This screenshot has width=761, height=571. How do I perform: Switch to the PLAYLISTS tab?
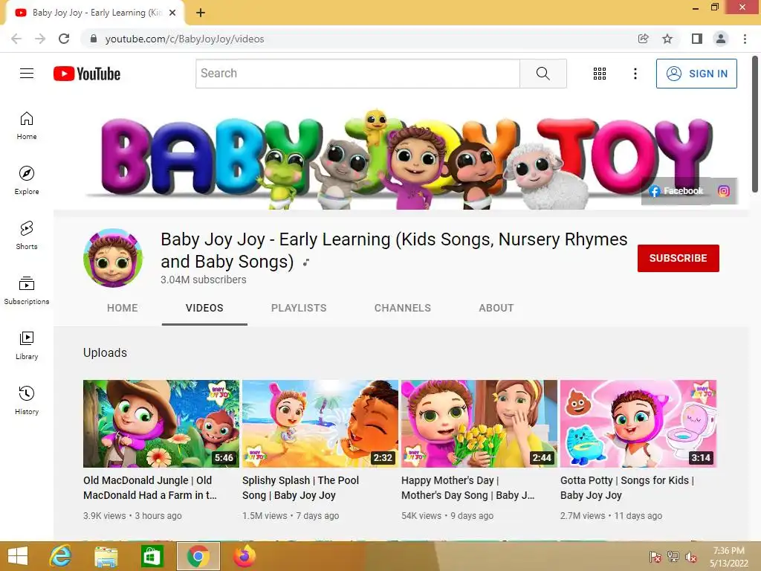[x=299, y=308]
